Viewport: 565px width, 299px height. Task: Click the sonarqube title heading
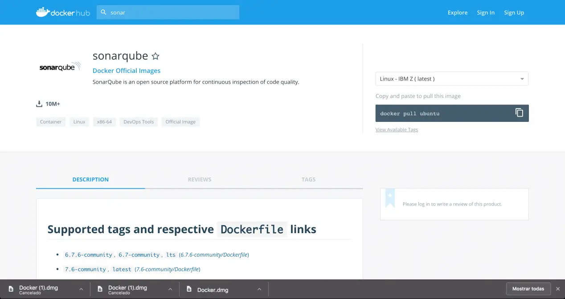(x=120, y=56)
